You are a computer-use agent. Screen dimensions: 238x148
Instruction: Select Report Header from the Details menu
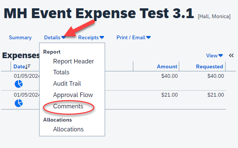(x=73, y=61)
